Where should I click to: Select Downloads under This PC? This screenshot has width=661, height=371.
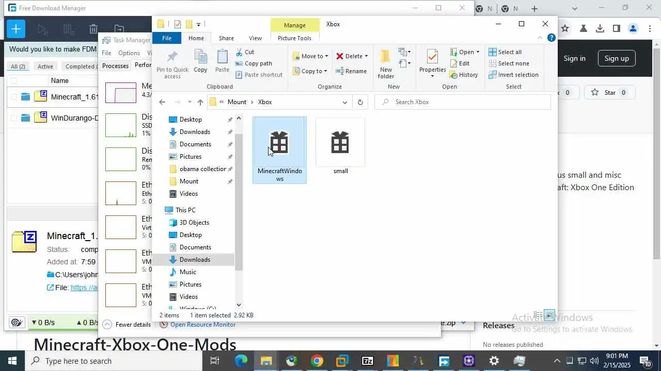[195, 260]
